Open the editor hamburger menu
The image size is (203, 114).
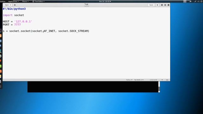coord(157,5)
